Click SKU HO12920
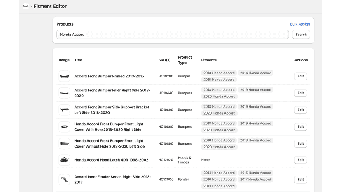The width and height of the screenshot is (341, 192). pos(166,160)
